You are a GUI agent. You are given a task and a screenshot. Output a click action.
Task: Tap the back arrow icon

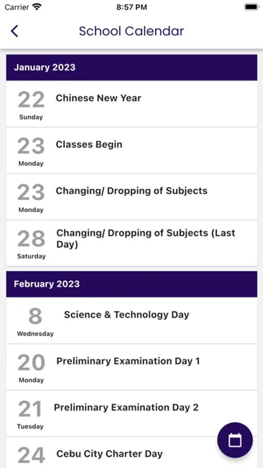(15, 31)
